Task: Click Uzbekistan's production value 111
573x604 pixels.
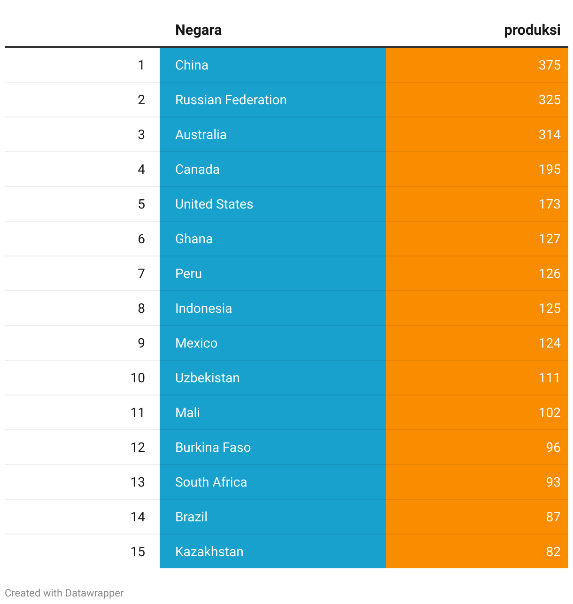Action: click(549, 378)
